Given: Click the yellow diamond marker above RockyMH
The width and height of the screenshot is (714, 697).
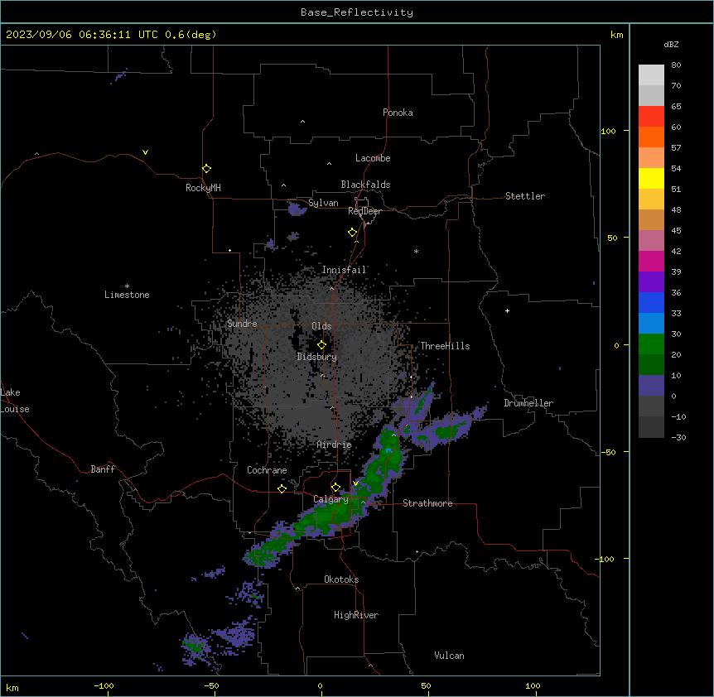Looking at the screenshot, I should point(207,169).
